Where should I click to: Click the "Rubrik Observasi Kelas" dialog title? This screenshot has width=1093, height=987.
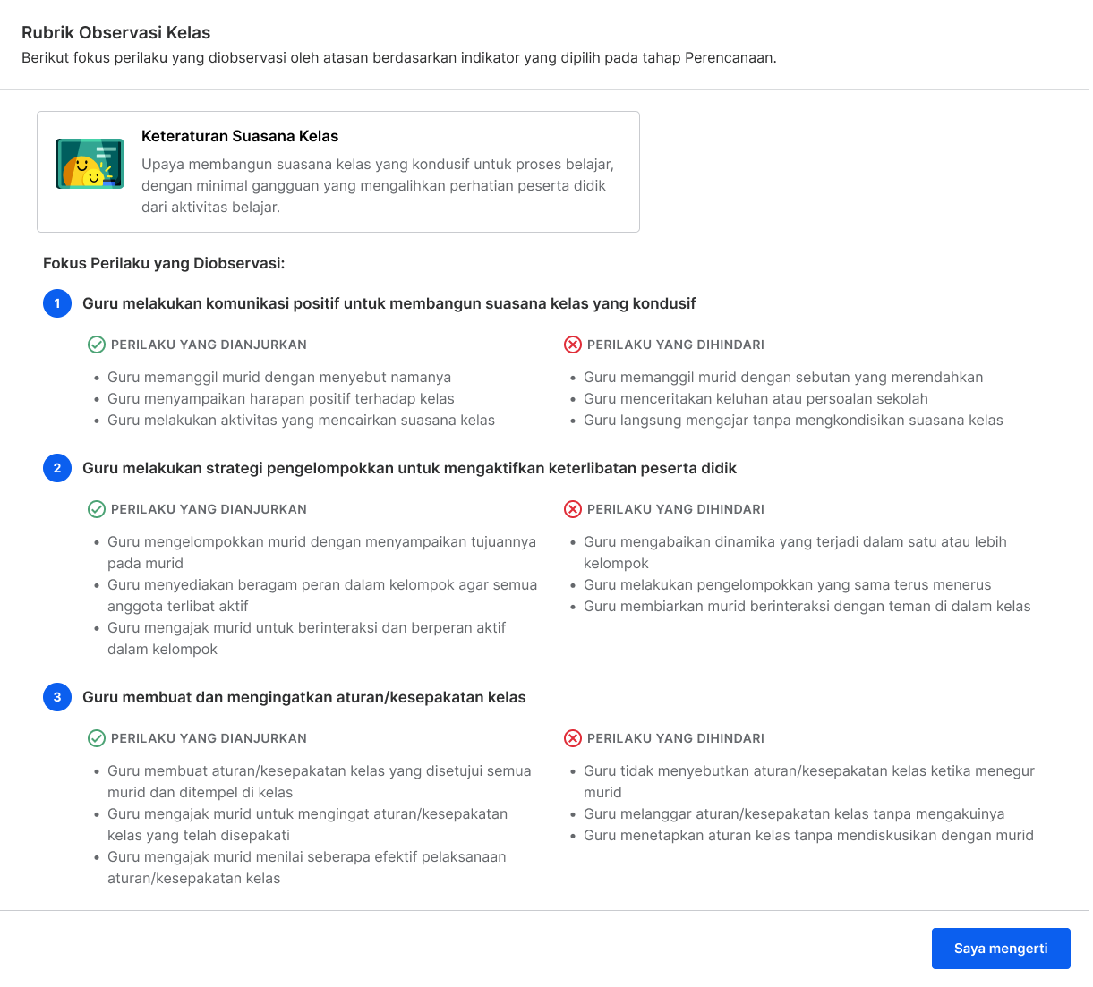pos(116,33)
